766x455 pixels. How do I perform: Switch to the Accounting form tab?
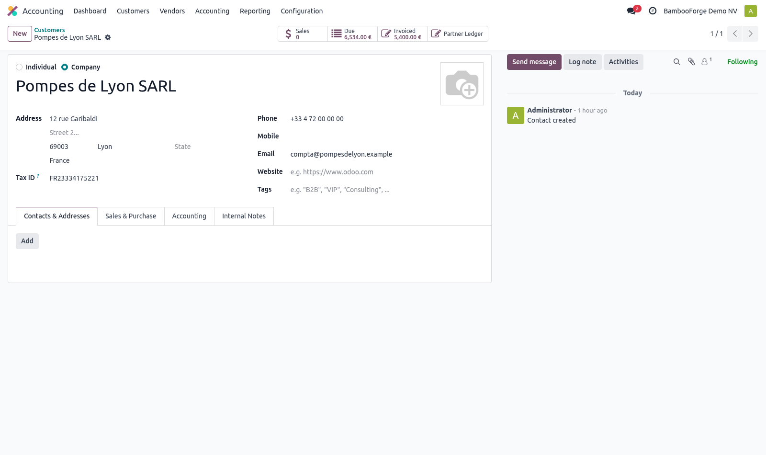(189, 216)
